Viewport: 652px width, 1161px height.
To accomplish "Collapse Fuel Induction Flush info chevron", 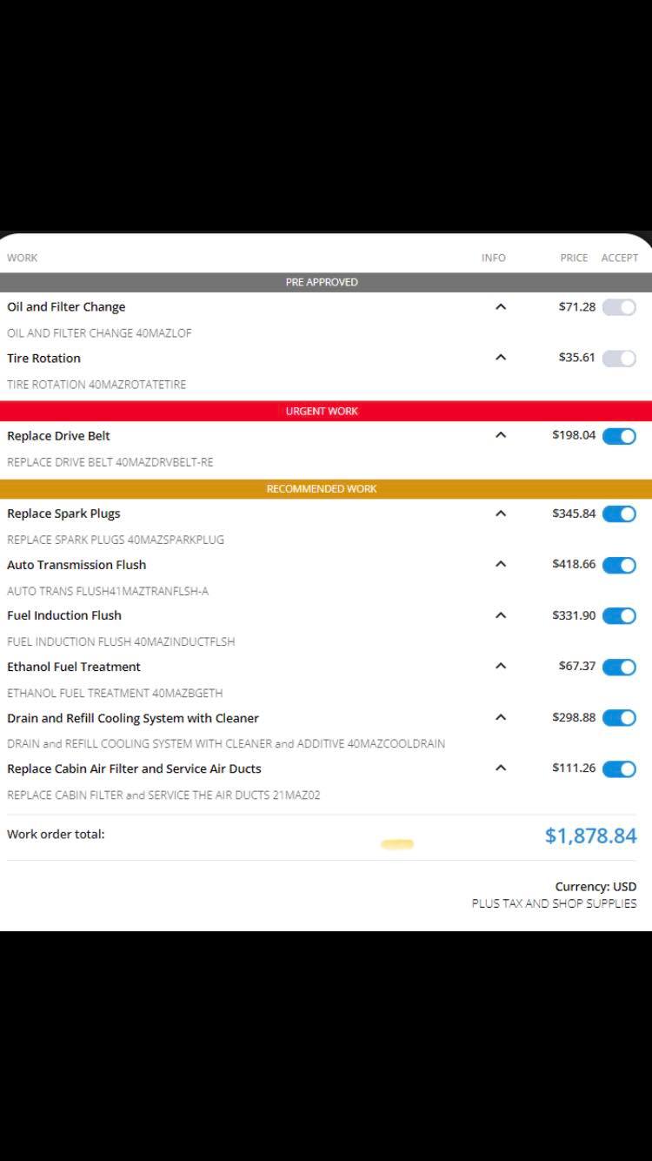I will click(501, 615).
